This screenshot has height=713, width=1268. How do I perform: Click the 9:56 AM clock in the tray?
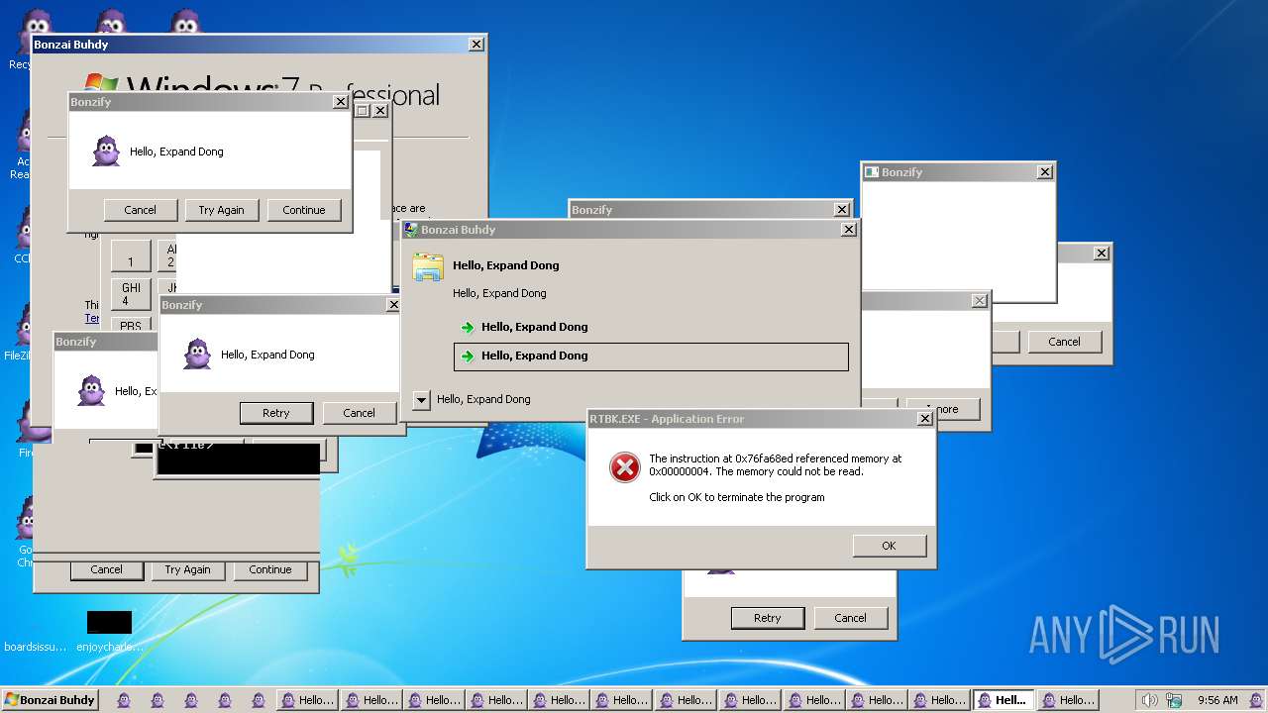[1217, 700]
